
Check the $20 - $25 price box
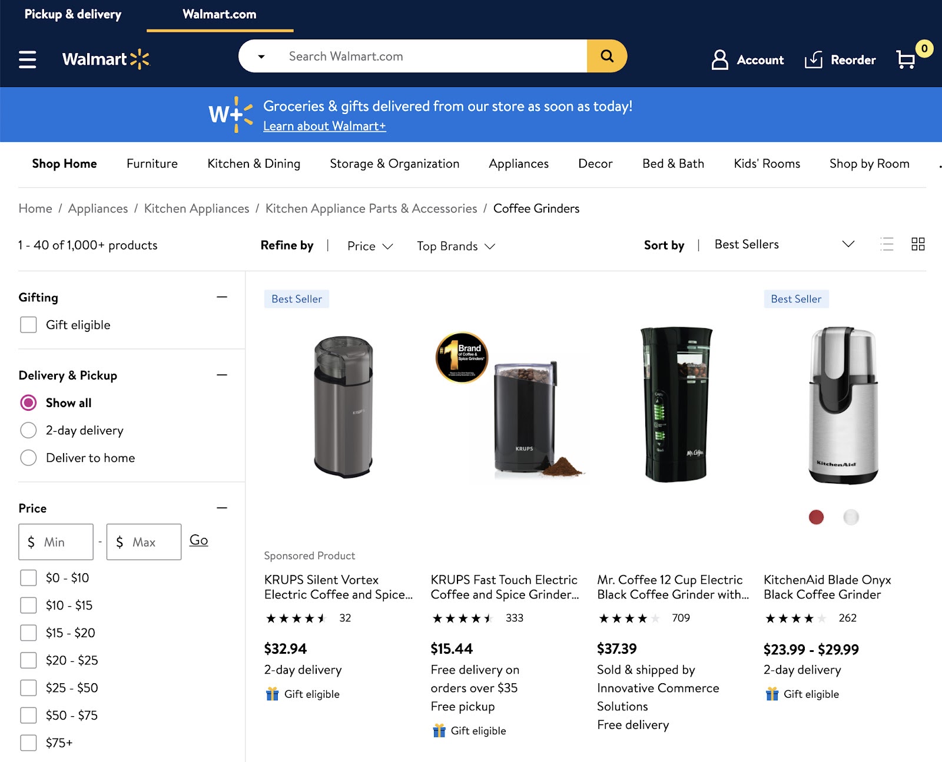(28, 660)
